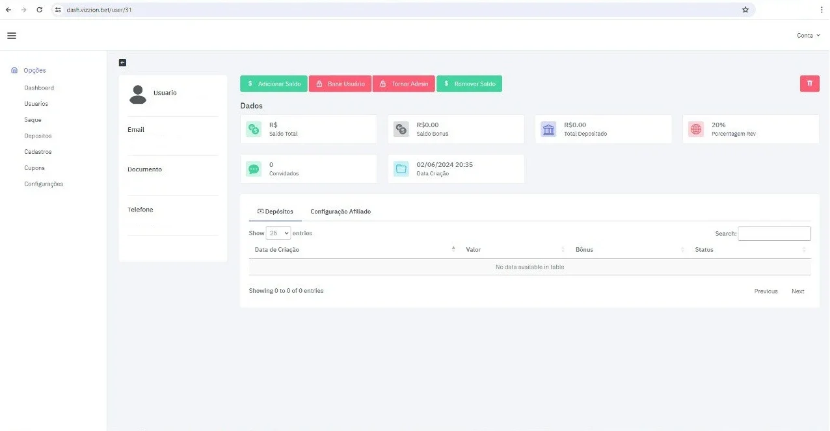Screen dimensions: 830x431
Task: Click the Data Criação folder icon
Action: point(401,169)
